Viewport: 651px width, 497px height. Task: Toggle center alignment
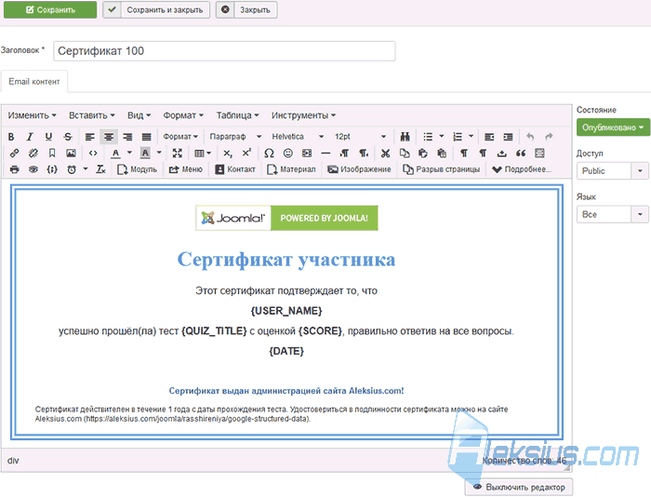[109, 137]
